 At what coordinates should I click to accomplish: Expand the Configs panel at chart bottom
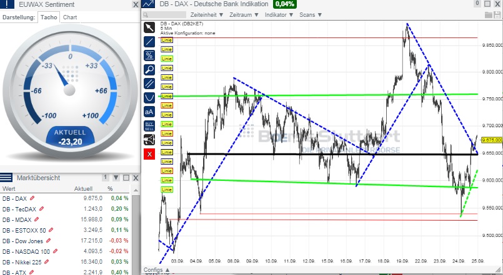(157, 270)
